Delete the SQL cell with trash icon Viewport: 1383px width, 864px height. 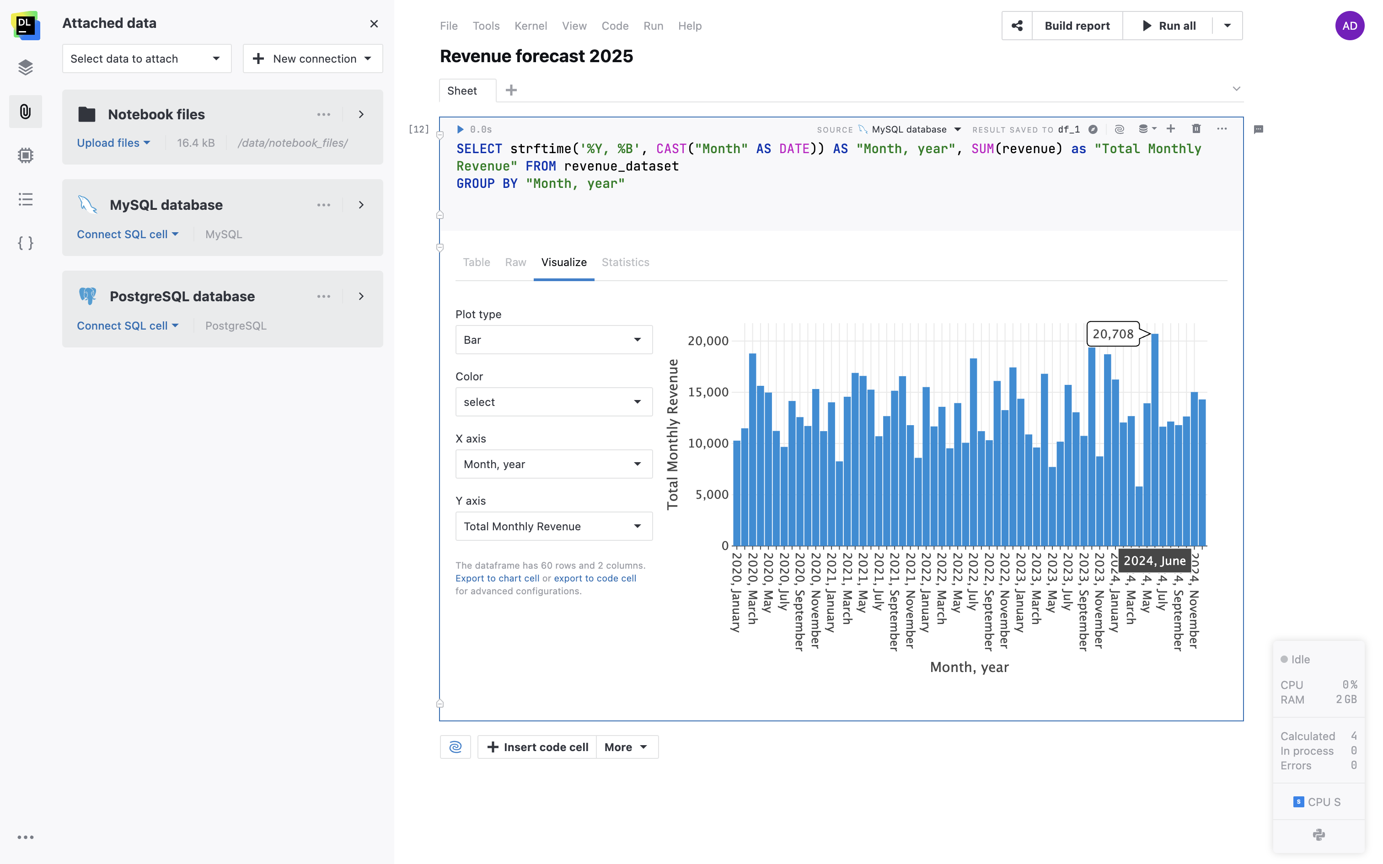coord(1196,129)
